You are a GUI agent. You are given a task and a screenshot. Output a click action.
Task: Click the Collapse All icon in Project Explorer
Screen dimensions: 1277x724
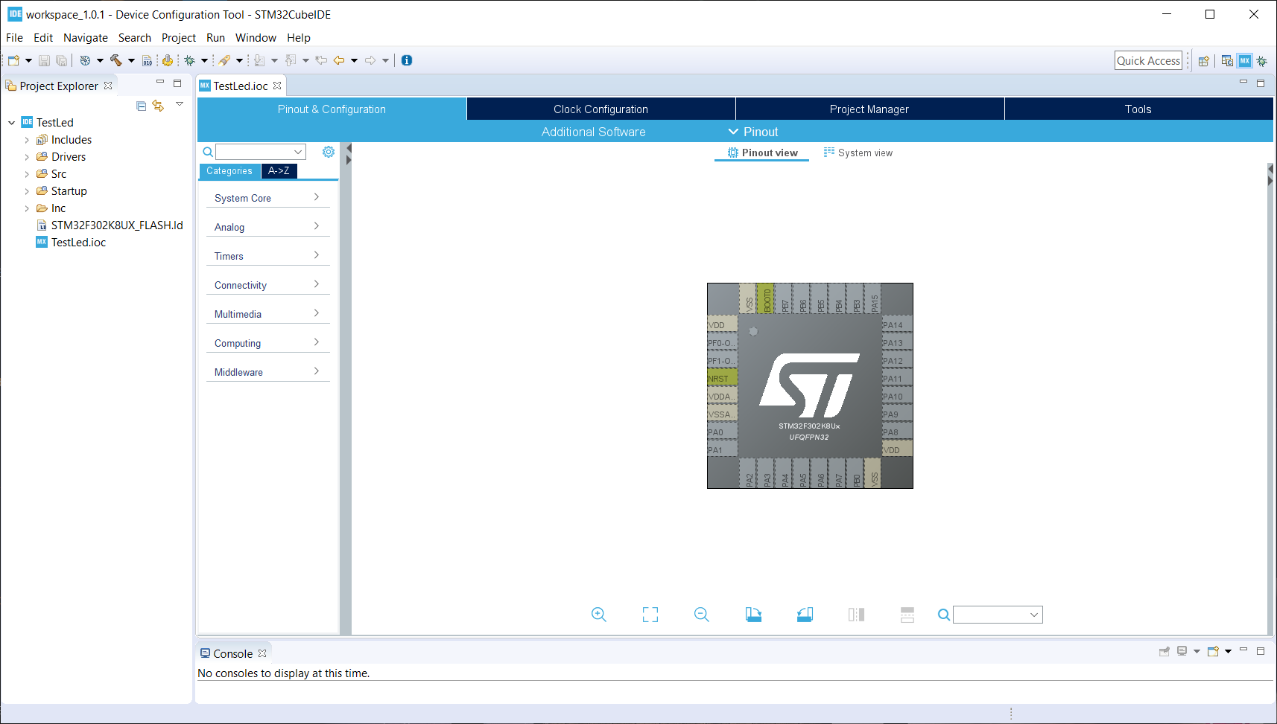pyautogui.click(x=142, y=106)
